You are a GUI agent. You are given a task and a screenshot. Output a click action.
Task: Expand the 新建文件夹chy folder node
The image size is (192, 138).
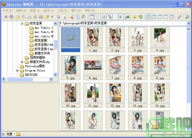pyautogui.click(x=22, y=62)
